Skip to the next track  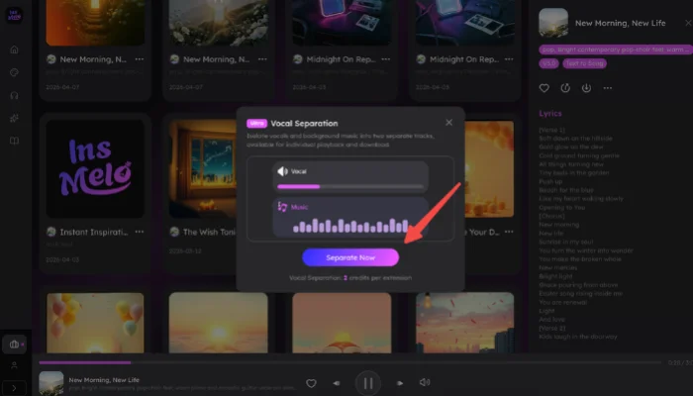pos(400,382)
